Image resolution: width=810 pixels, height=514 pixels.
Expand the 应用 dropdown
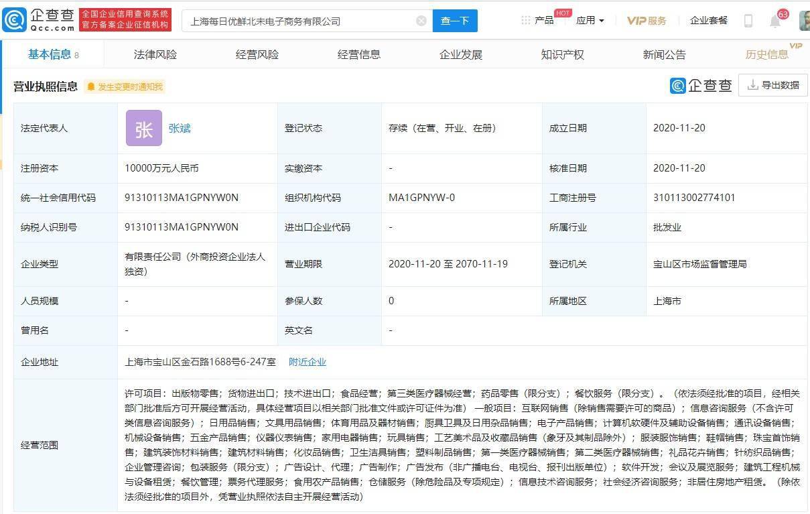coord(590,21)
